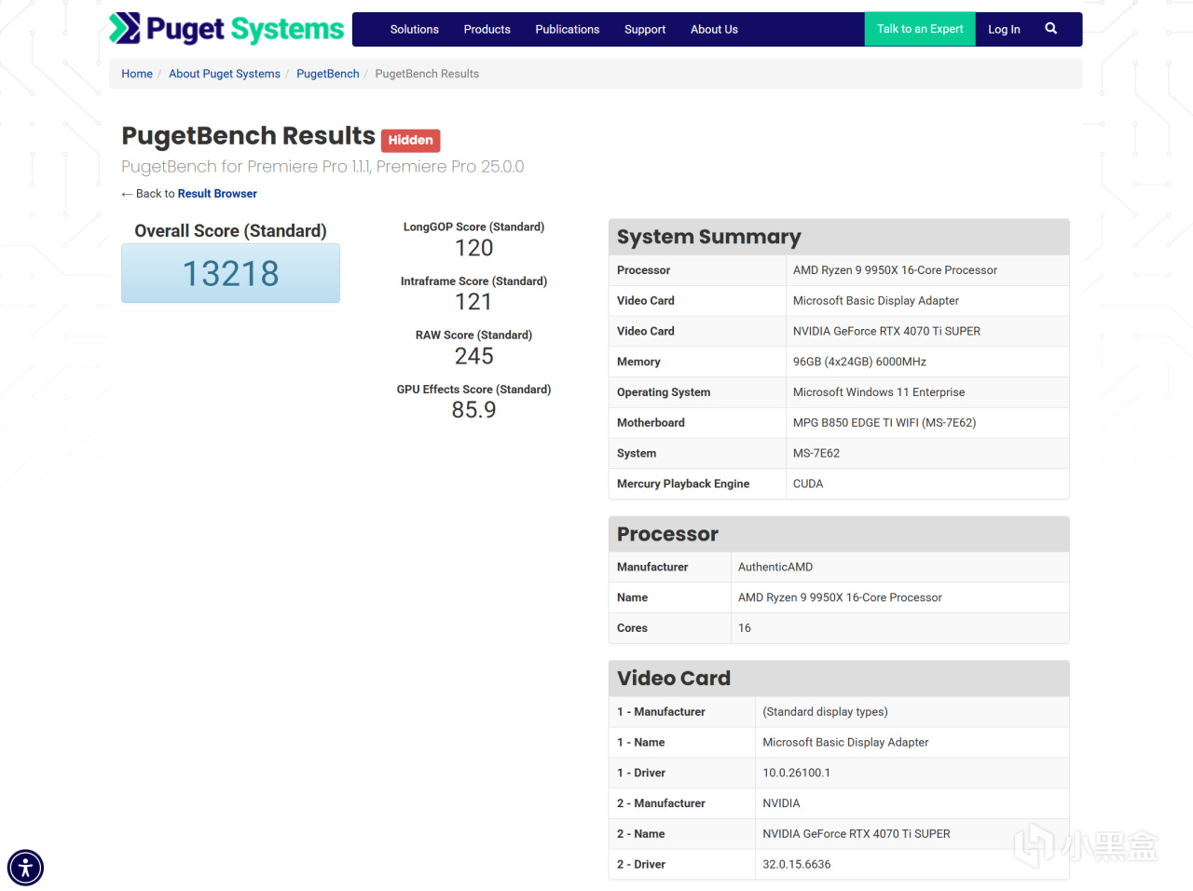
Task: Click the Intraframe Score value 121
Action: pyautogui.click(x=473, y=302)
